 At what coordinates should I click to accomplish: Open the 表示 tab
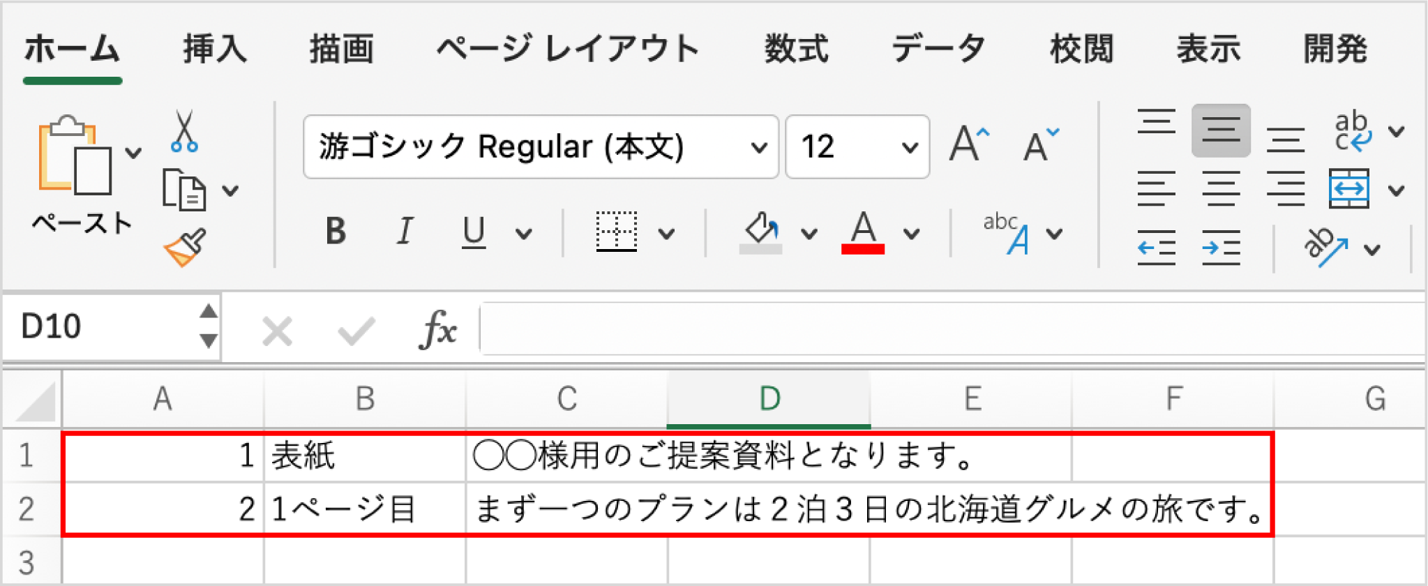pyautogui.click(x=1209, y=49)
